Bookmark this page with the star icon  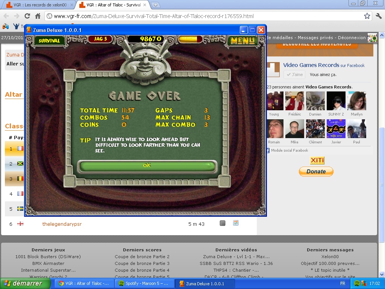click(367, 16)
